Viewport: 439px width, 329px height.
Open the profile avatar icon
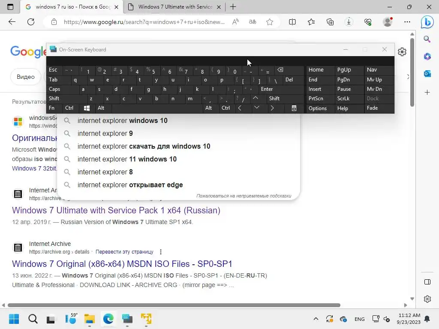pyautogui.click(x=388, y=22)
